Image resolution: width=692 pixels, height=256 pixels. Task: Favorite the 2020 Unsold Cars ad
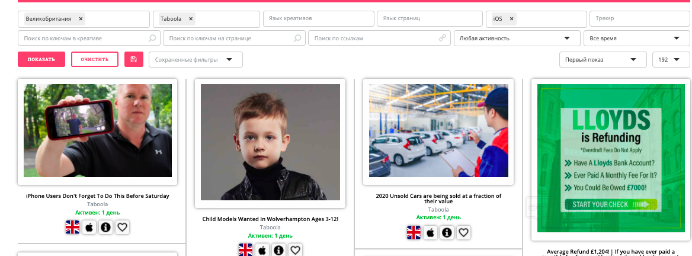463,232
